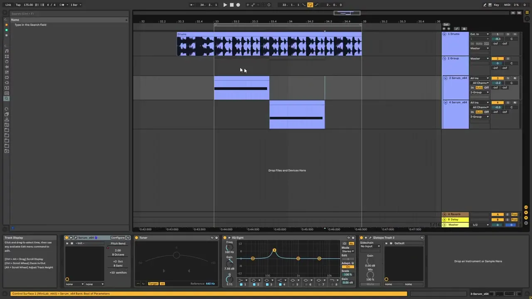Viewport: 532px width, 299px height.
Task: Toggle the arrangement loop switch
Action: [x=310, y=5]
